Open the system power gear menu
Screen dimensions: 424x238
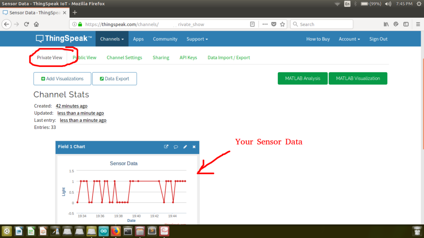click(419, 4)
